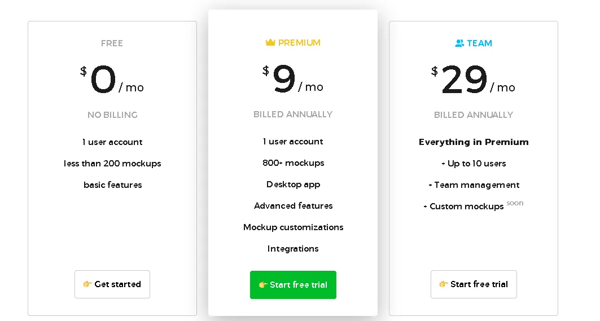Click the $0 / mo price

click(x=112, y=80)
